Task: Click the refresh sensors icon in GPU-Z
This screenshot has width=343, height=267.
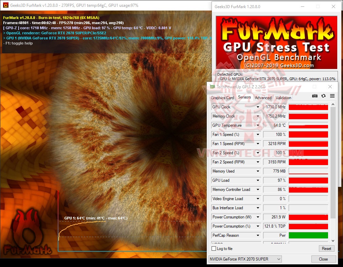Action: coord(323,96)
